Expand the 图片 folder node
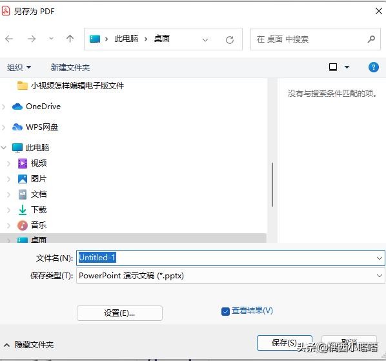This screenshot has width=386, height=361. point(8,179)
